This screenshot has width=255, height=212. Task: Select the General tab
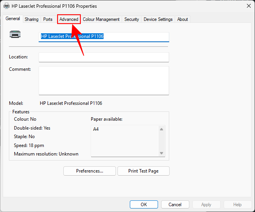[x=13, y=19]
